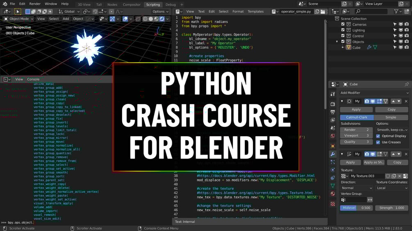Open the View Layer properties tab
The width and height of the screenshot is (412, 231).
tap(332, 120)
